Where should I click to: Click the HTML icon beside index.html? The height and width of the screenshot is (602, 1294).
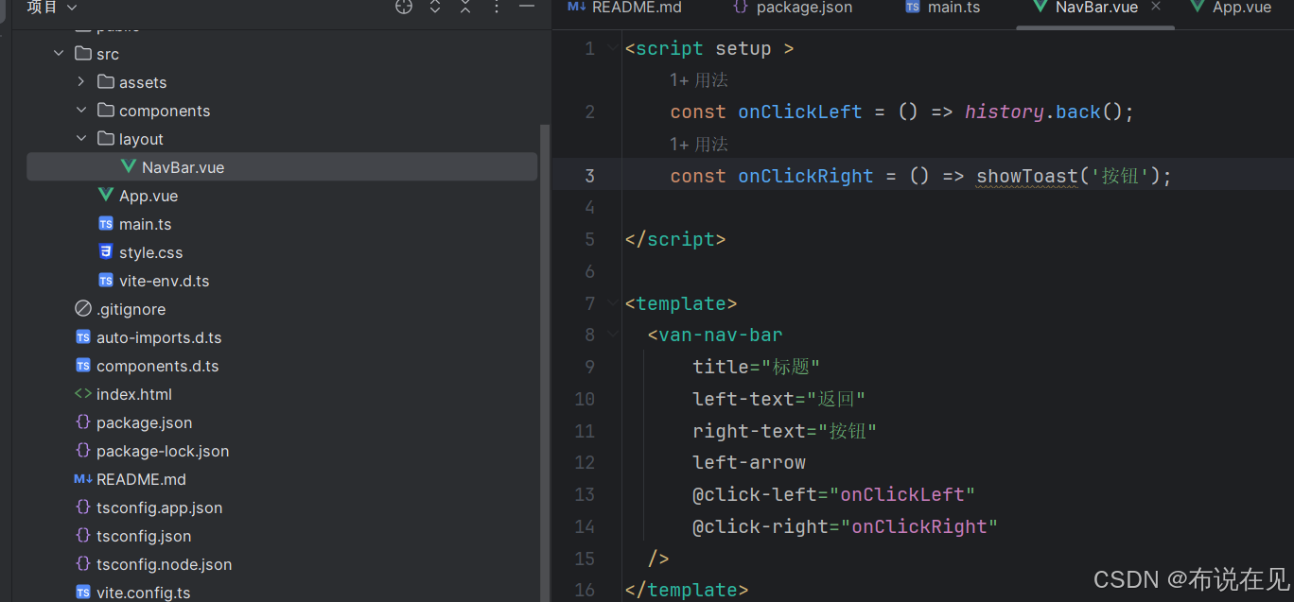(83, 394)
